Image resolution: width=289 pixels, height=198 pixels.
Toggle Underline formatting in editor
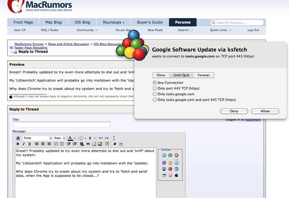(x=29, y=144)
